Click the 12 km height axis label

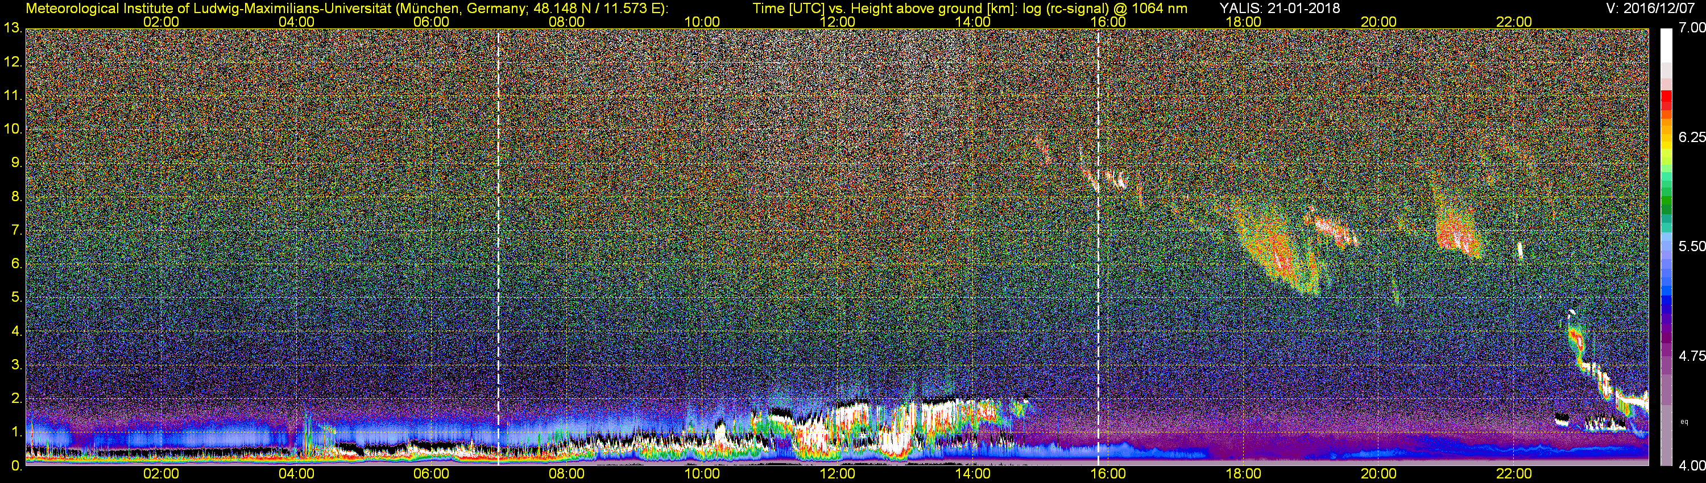[13, 62]
